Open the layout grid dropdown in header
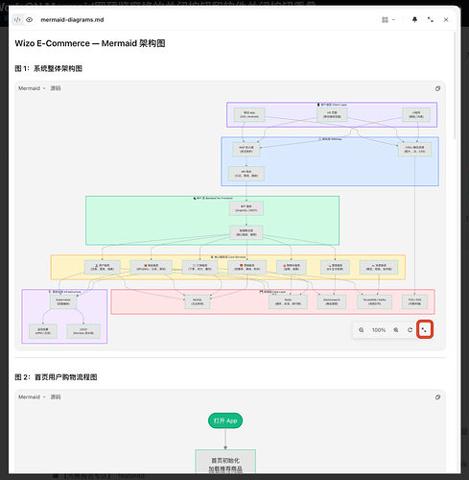The image size is (469, 480). coord(388,20)
